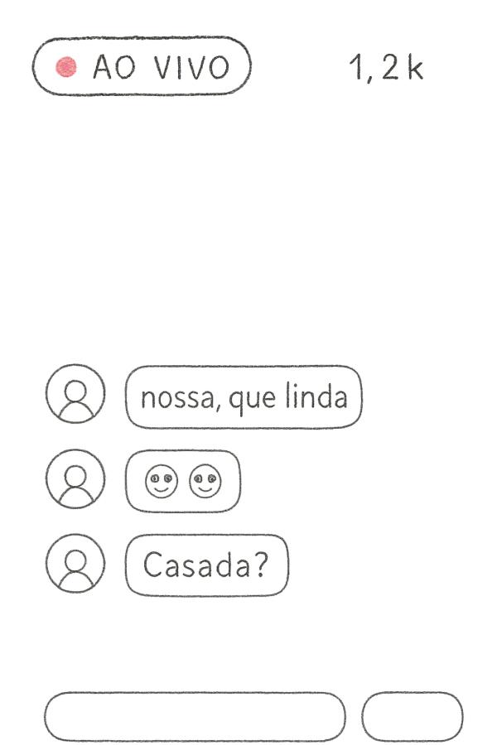The width and height of the screenshot is (497, 745).
Task: Click the red live indicator dot
Action: pos(66,67)
